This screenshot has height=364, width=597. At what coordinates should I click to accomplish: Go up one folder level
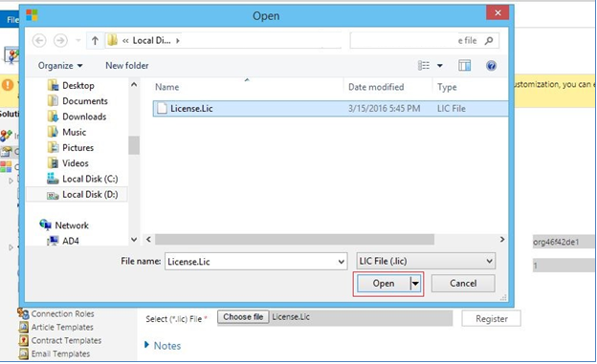point(95,40)
